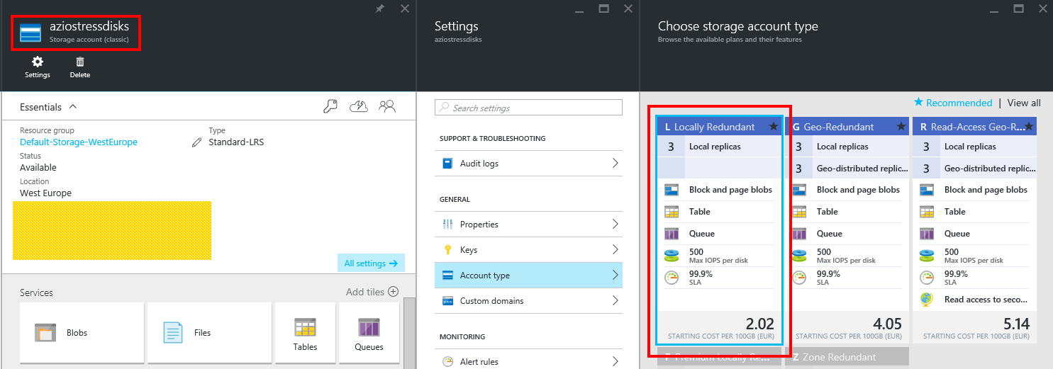Click the Add tiles plus icon
The width and height of the screenshot is (1053, 369).
point(393,292)
